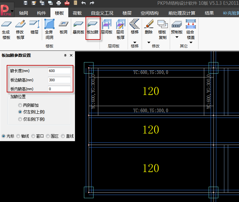
Task: Open the 结果 ribbon tab
Action: (x=209, y=13)
